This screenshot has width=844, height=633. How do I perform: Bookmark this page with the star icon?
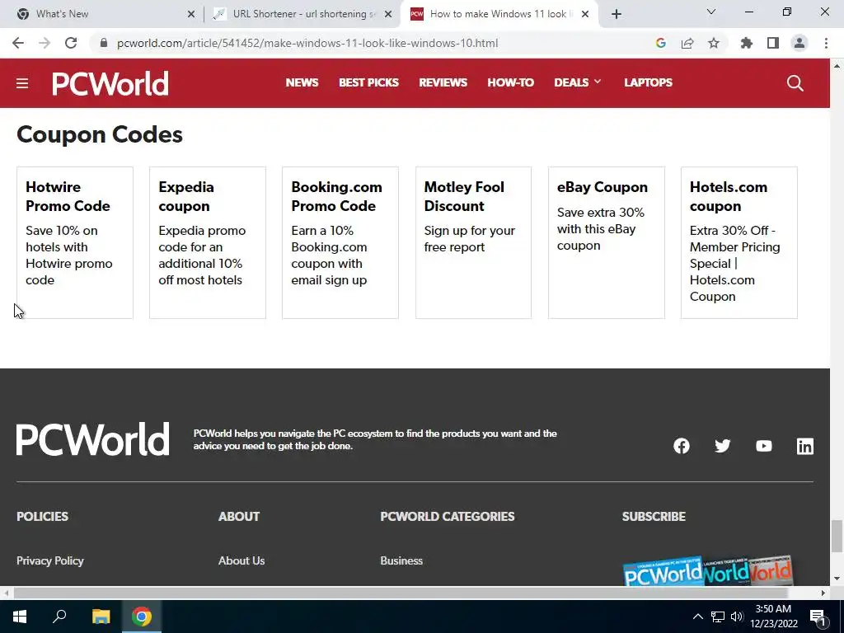714,43
